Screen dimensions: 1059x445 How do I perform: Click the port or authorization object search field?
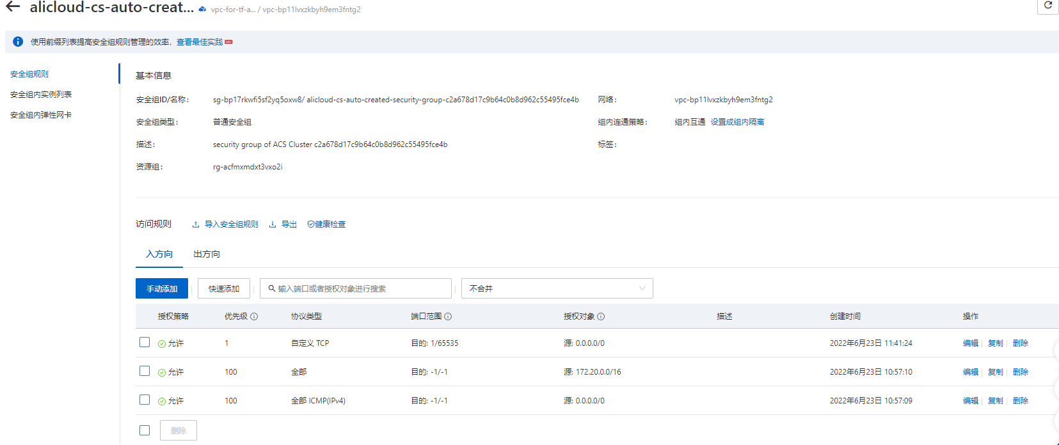click(x=358, y=288)
